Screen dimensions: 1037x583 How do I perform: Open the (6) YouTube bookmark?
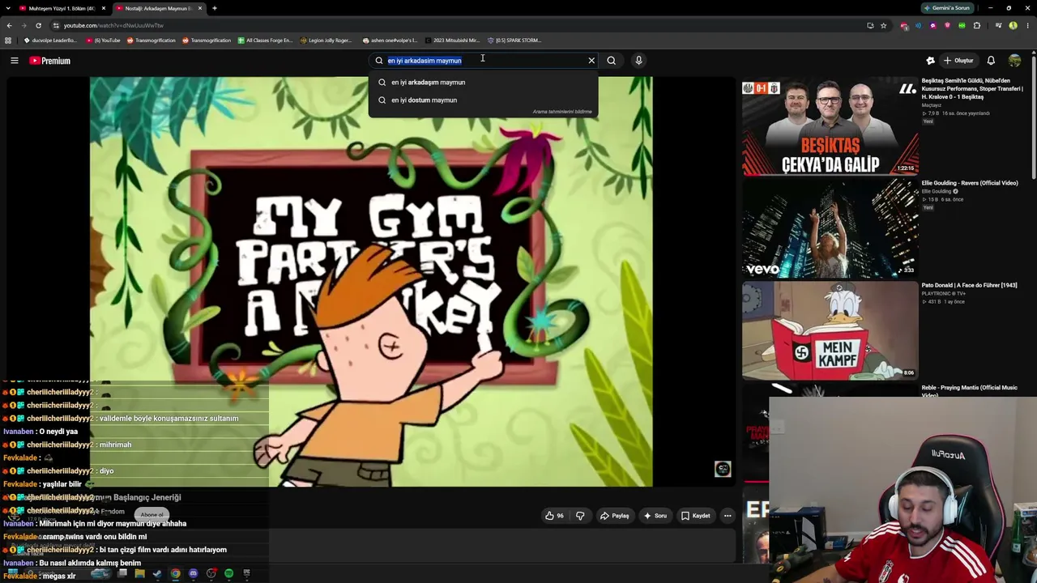point(102,40)
